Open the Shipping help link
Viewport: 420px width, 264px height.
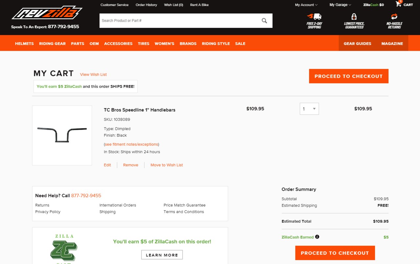[107, 212]
